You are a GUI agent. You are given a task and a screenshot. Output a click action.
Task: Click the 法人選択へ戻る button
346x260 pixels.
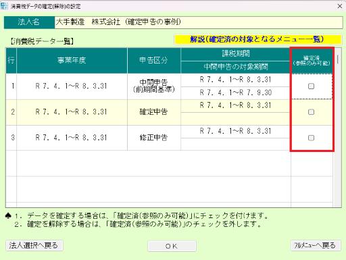pos(34,245)
